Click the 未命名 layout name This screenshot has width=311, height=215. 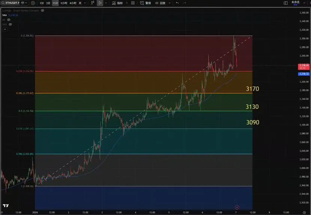click(295, 3)
